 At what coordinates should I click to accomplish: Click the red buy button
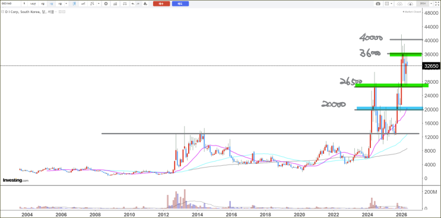(161, 4)
